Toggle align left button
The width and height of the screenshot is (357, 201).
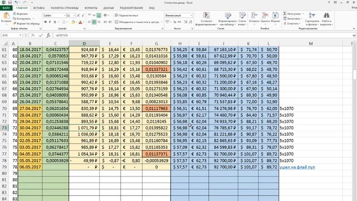[x=89, y=22]
